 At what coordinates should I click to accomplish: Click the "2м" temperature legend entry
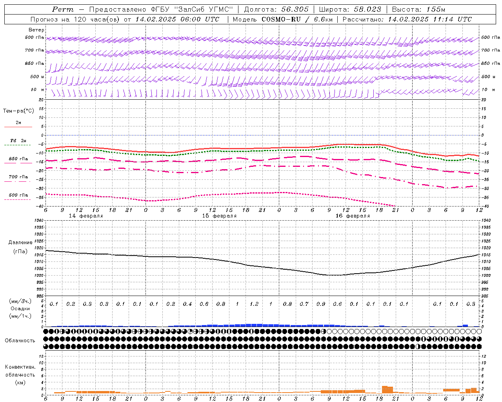point(18,123)
